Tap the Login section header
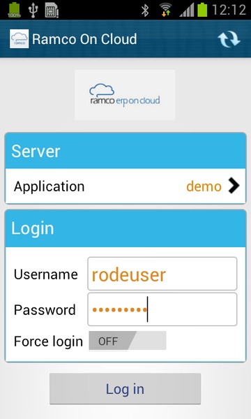Image resolution: width=251 pixels, height=419 pixels. [x=125, y=229]
